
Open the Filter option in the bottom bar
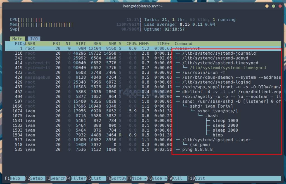pyautogui.click(x=78, y=178)
